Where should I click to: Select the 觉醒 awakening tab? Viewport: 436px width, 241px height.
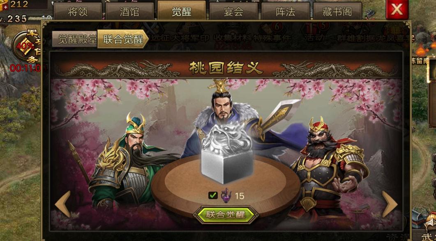click(x=182, y=11)
